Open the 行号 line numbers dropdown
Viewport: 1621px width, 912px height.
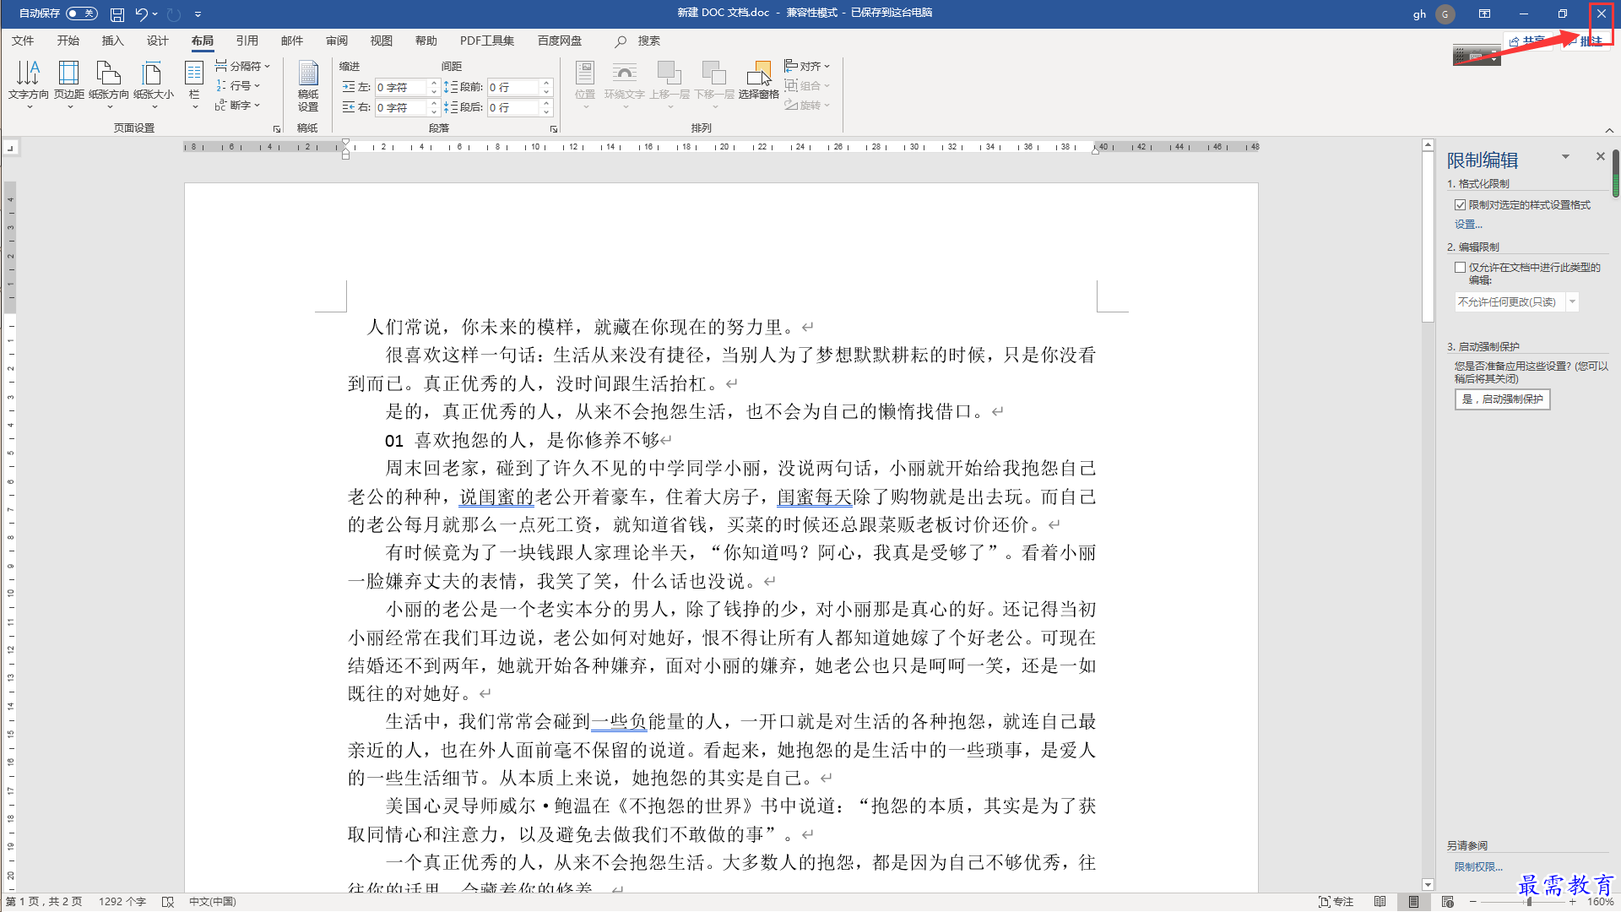[x=238, y=85]
